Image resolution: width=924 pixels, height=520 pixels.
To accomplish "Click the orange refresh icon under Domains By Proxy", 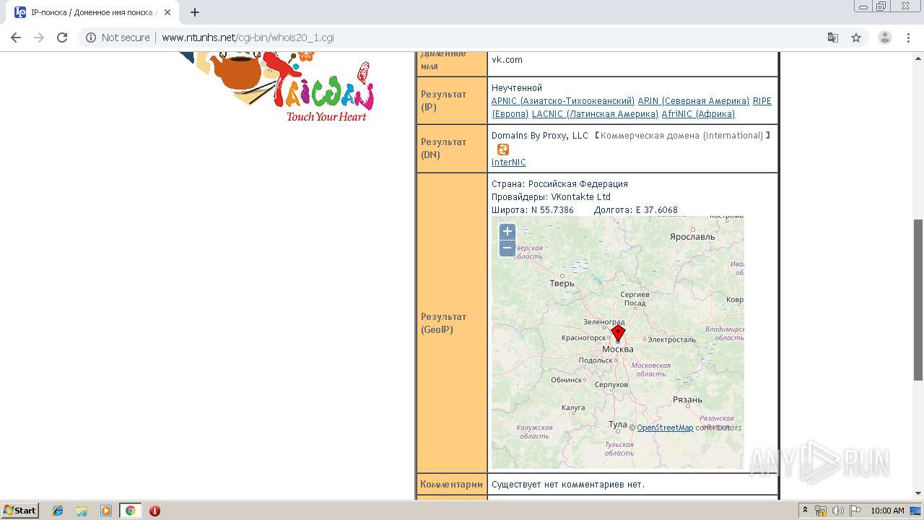I will [x=503, y=149].
